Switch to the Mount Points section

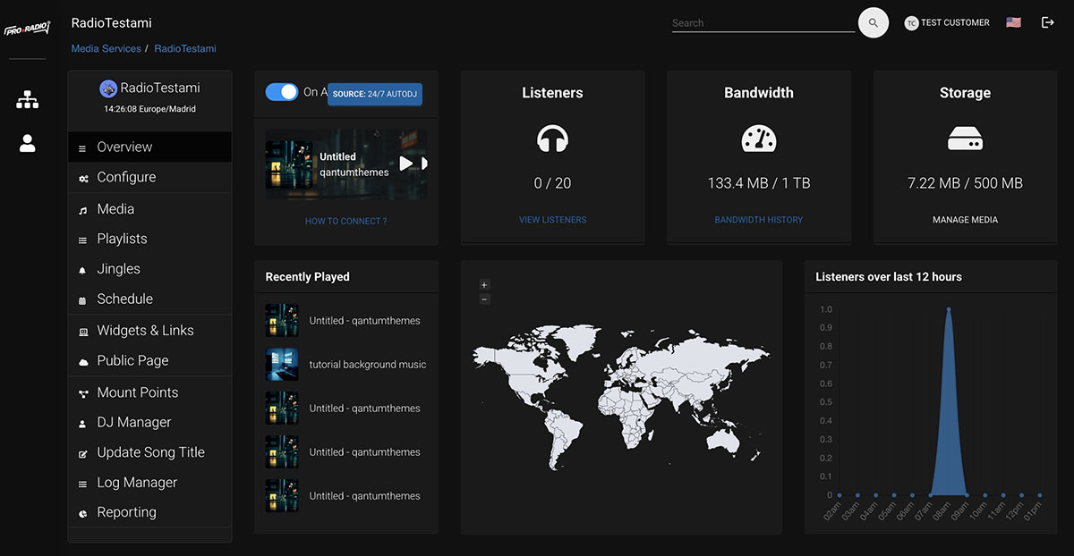[x=137, y=392]
